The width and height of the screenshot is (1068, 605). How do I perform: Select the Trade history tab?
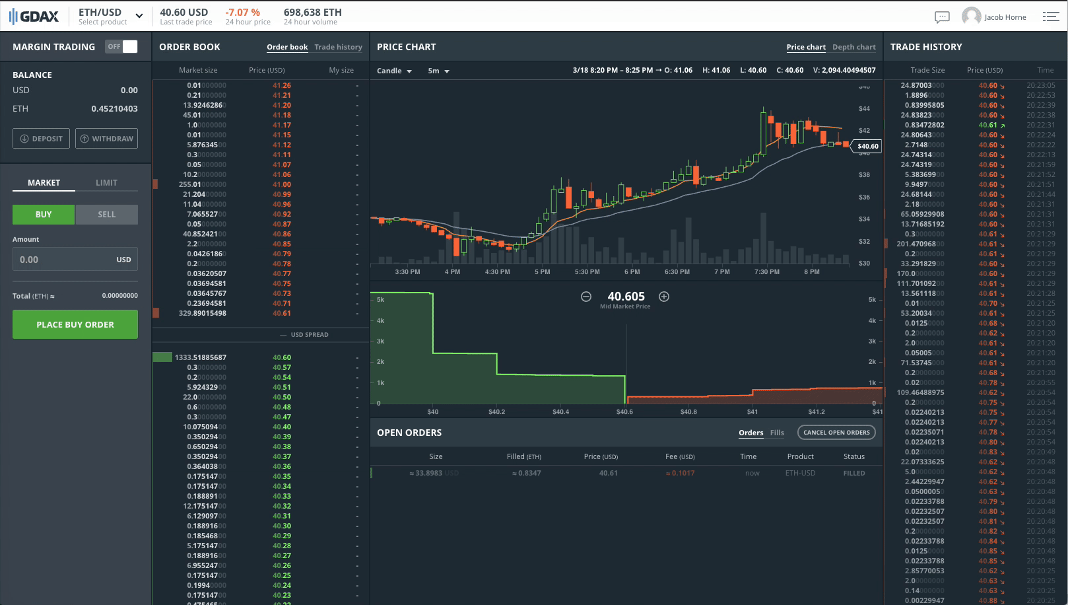point(339,47)
